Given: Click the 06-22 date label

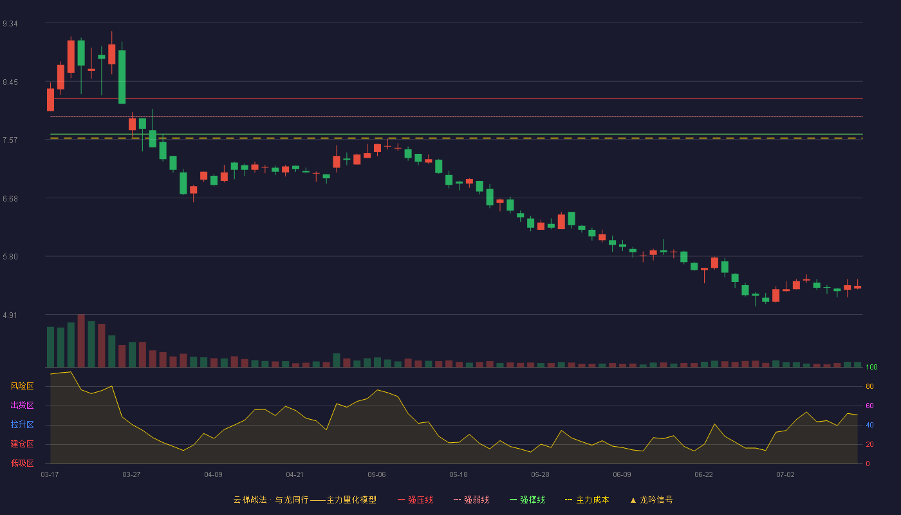Looking at the screenshot, I should pos(703,474).
